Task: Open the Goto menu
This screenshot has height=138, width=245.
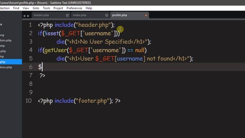Action: coord(36,8)
